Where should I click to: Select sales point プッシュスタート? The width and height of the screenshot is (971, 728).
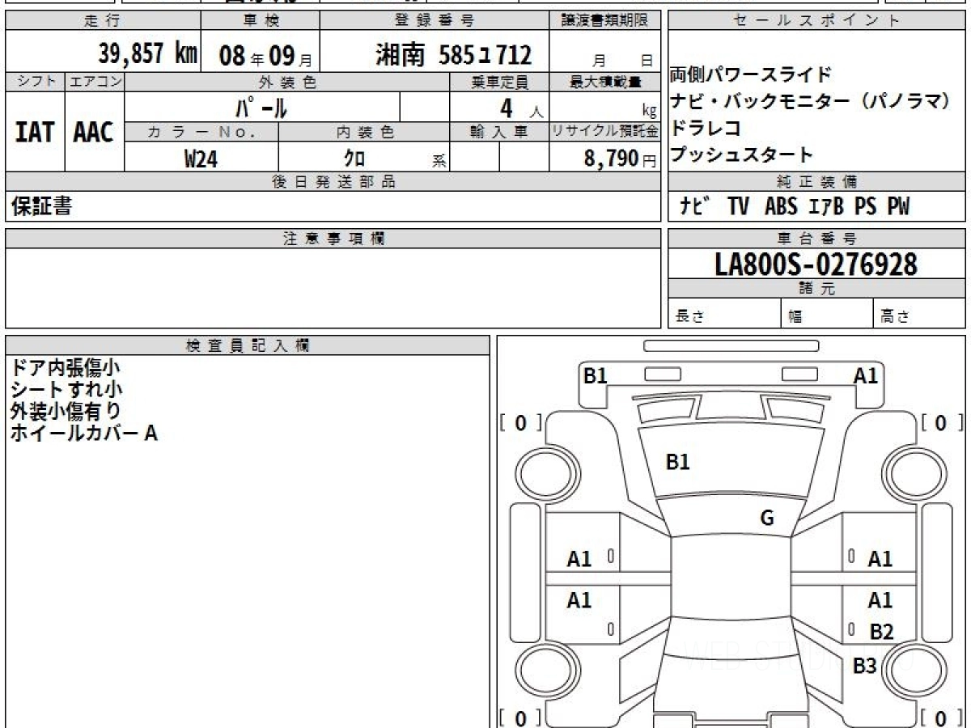point(742,154)
